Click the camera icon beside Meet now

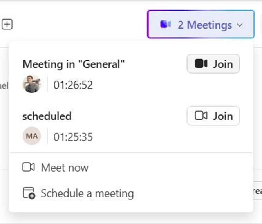29,168
